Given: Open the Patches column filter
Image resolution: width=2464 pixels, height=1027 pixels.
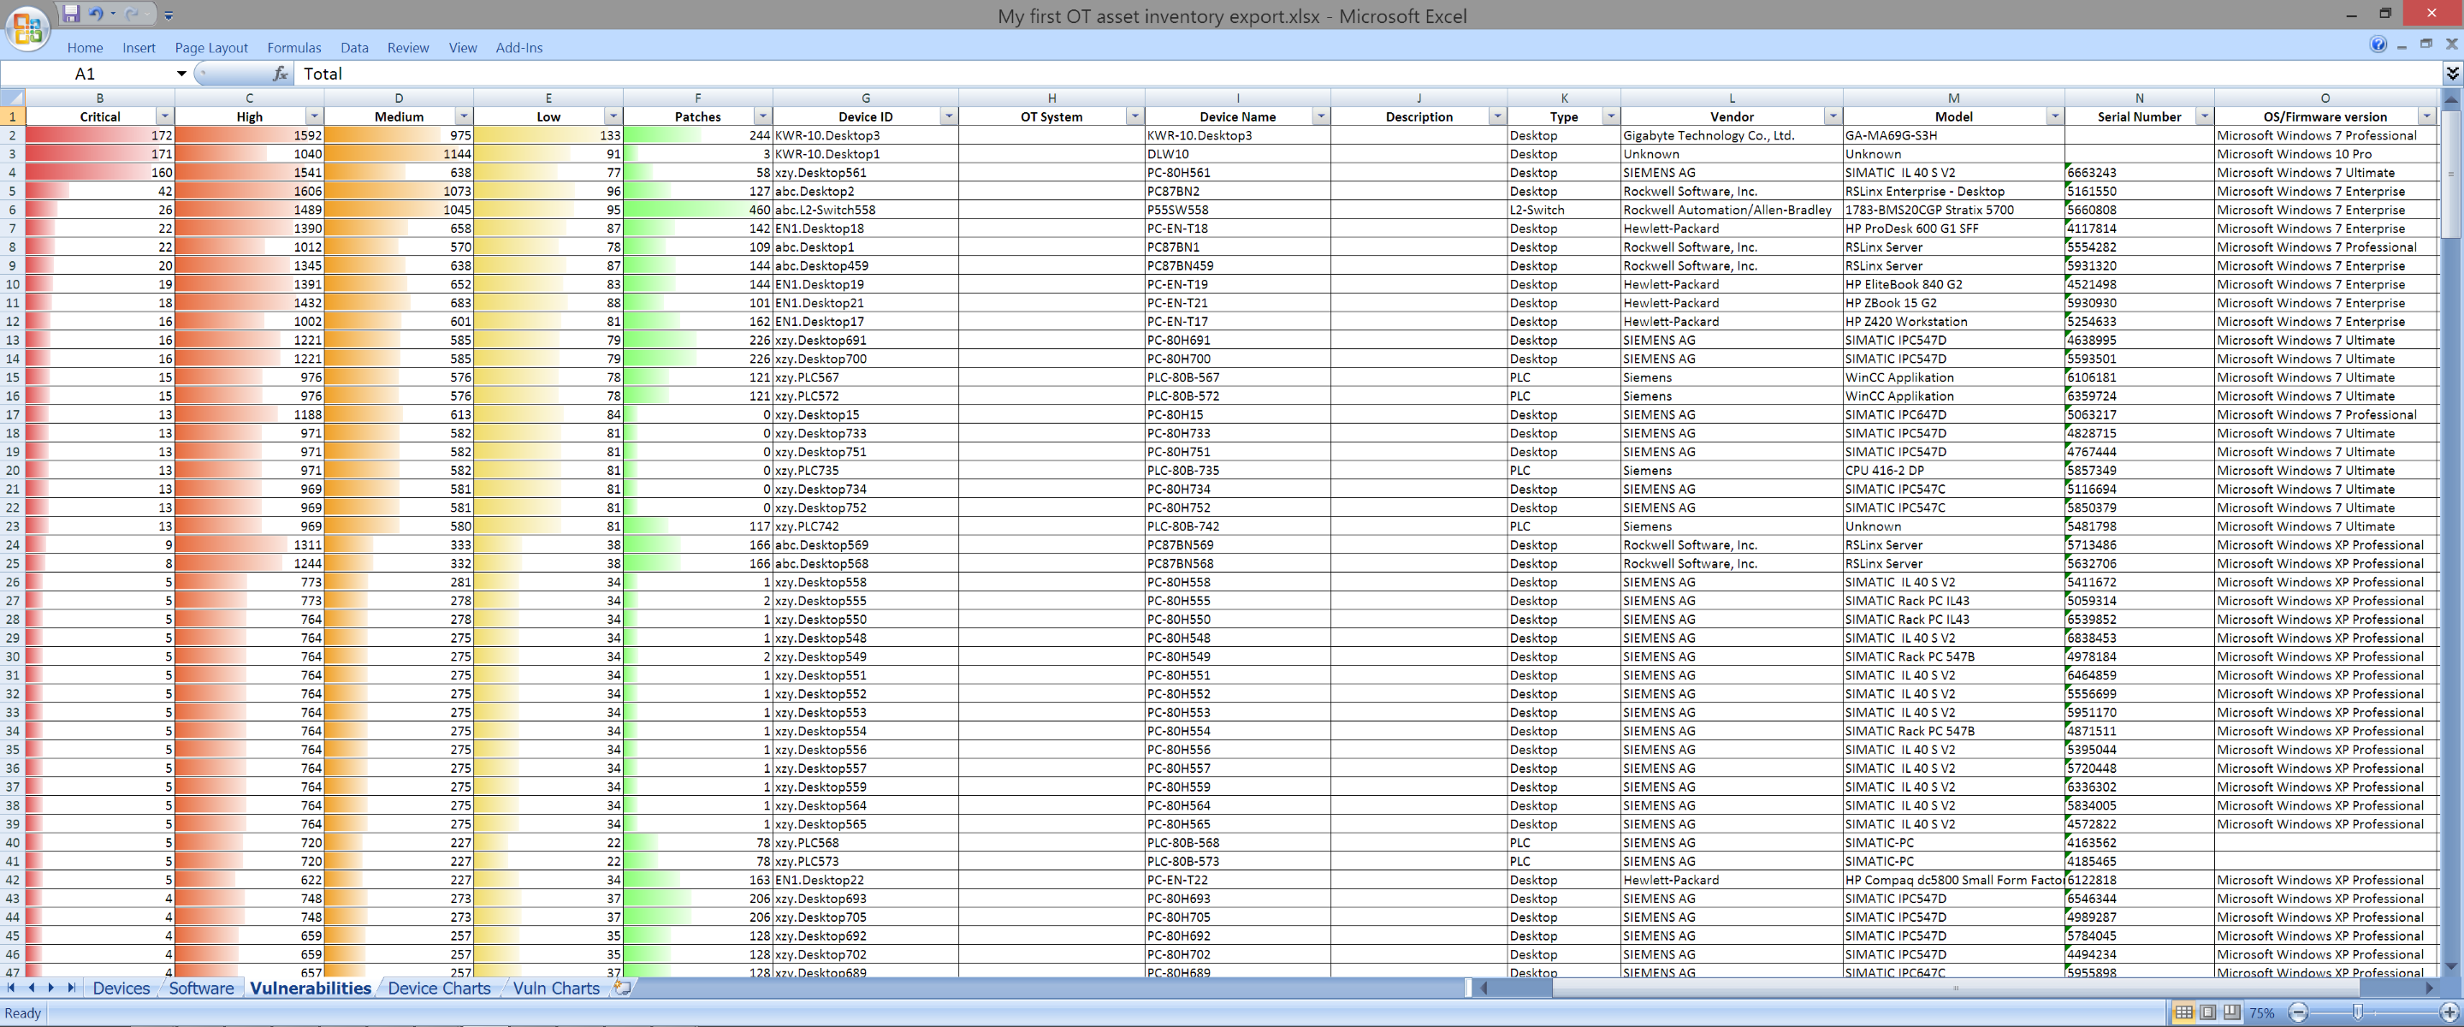Looking at the screenshot, I should (x=762, y=116).
